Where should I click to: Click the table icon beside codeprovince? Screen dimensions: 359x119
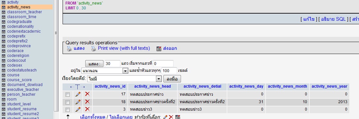(4, 46)
